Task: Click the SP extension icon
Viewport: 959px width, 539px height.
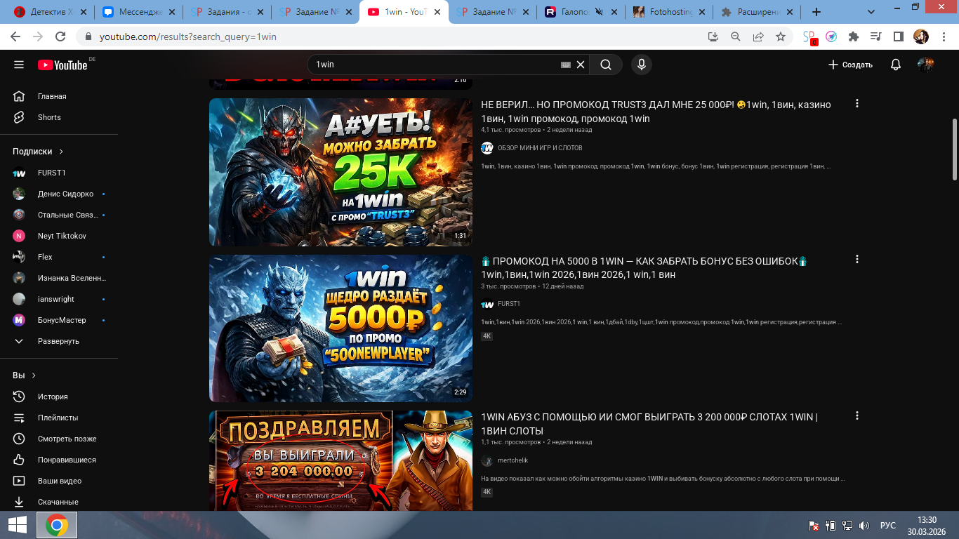Action: pyautogui.click(x=810, y=37)
